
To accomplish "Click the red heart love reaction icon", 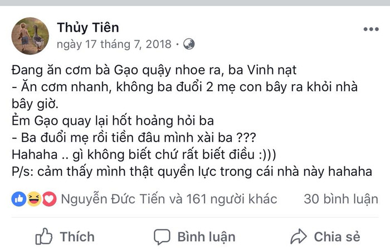I will [49, 199].
